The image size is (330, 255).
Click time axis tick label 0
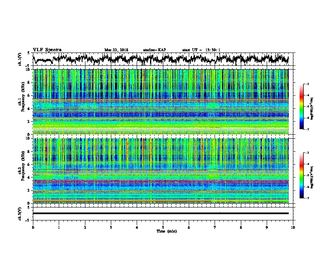click(33, 227)
